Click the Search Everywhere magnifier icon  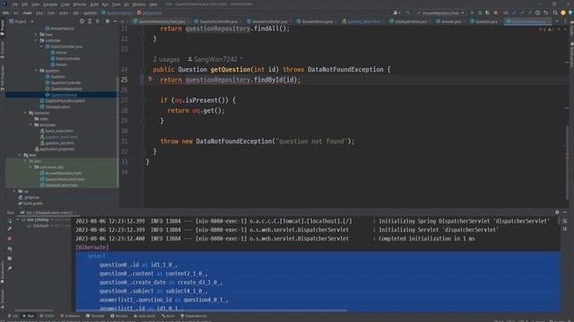(555, 13)
